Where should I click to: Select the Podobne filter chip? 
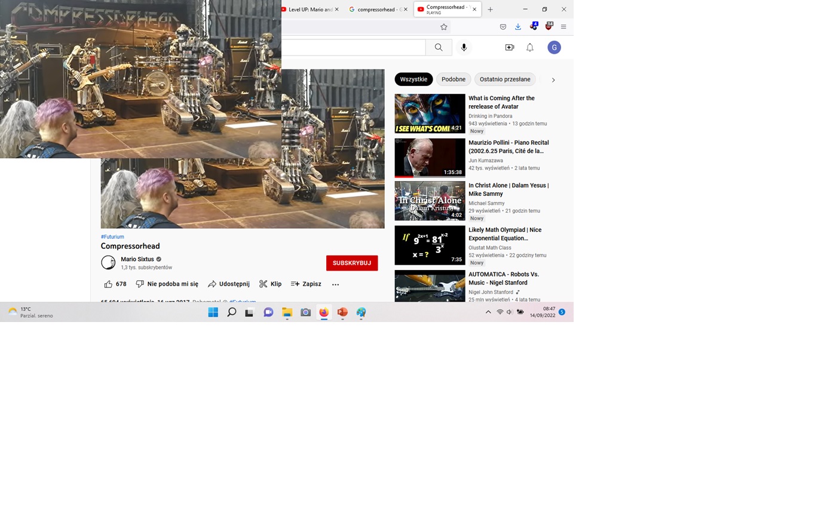(x=454, y=79)
